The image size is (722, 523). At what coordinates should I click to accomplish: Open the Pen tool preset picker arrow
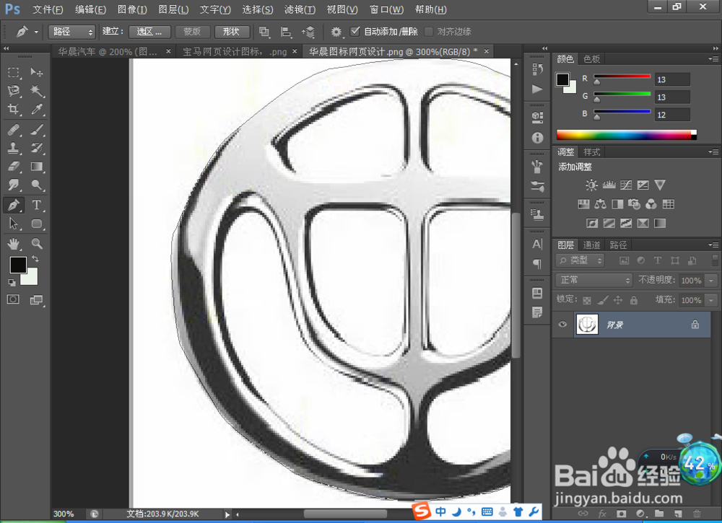click(x=36, y=32)
